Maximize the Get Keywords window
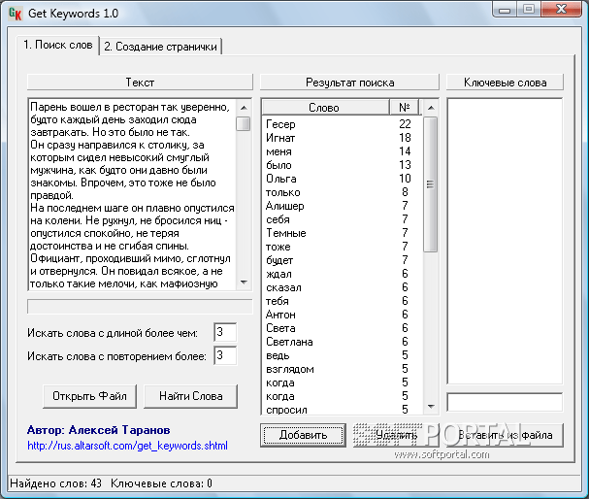This screenshot has height=499, width=589. click(529, 10)
